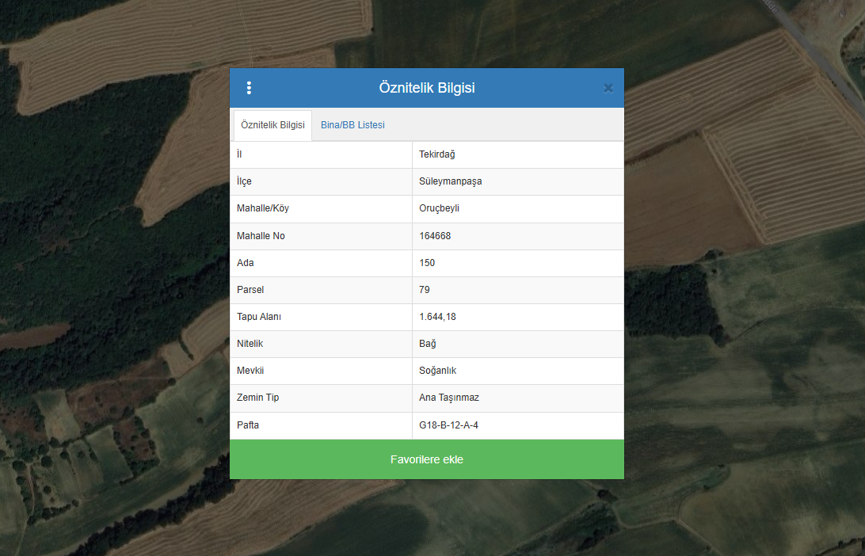The width and height of the screenshot is (865, 556).
Task: Open the three-dot options menu in dialog header
Action: tap(249, 88)
